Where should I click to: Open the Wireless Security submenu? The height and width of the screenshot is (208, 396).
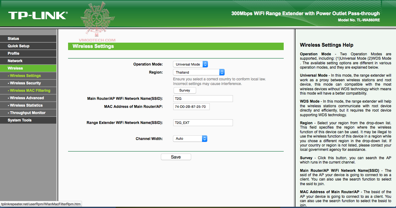28,83
